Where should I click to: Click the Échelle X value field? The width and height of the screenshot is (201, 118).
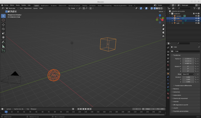pos(188,77)
